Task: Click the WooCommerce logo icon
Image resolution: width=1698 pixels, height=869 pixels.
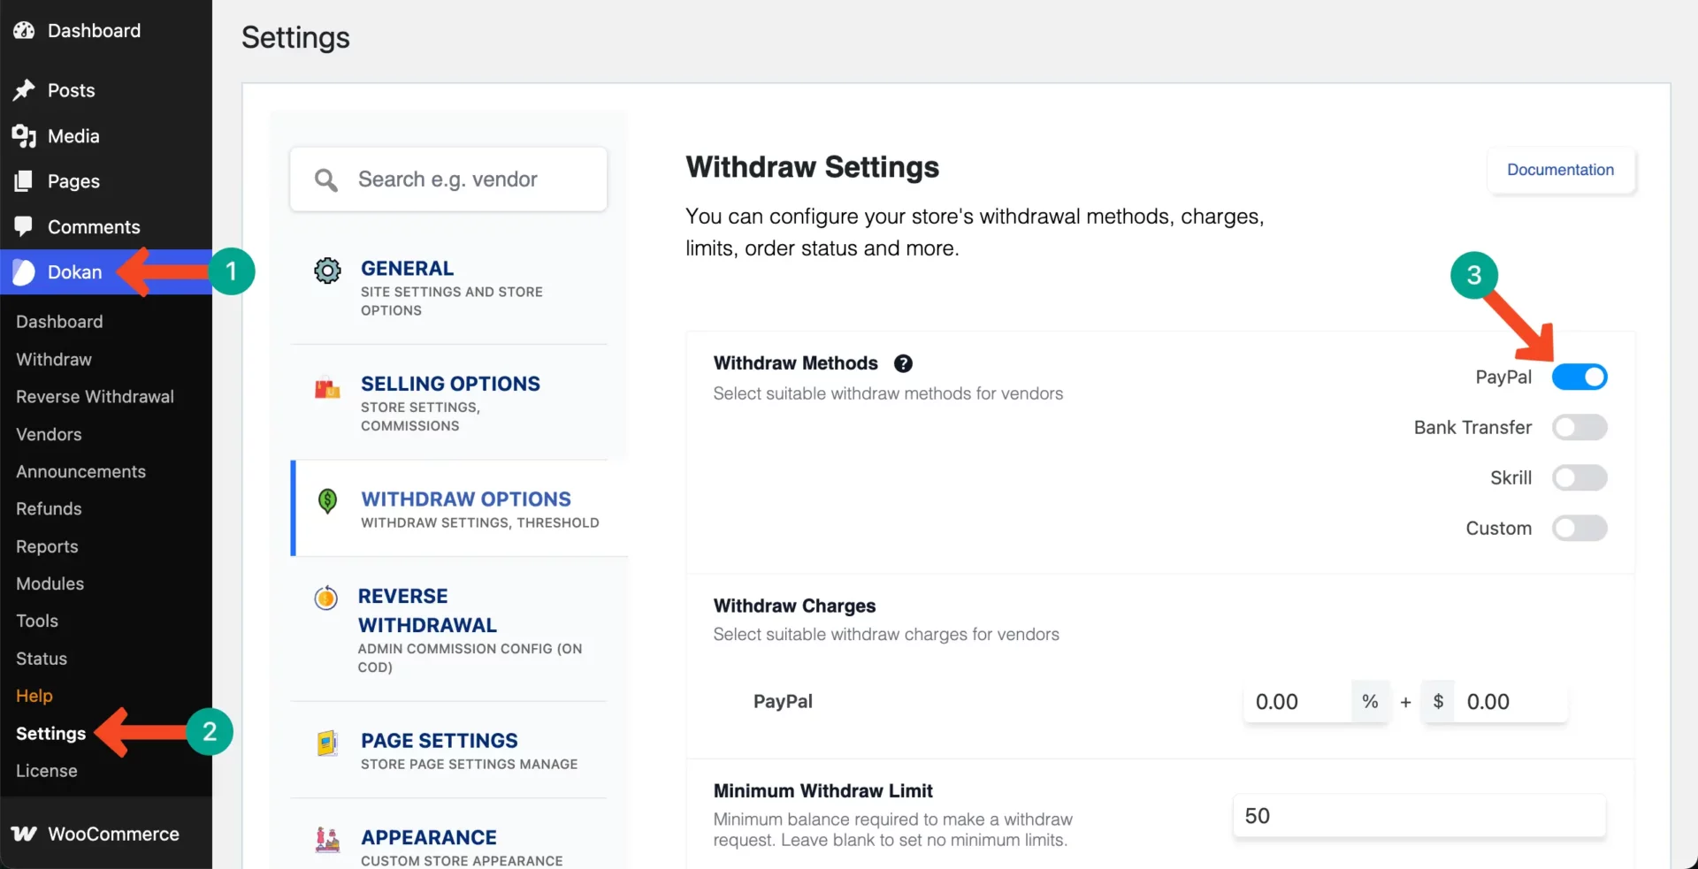Action: coord(24,834)
